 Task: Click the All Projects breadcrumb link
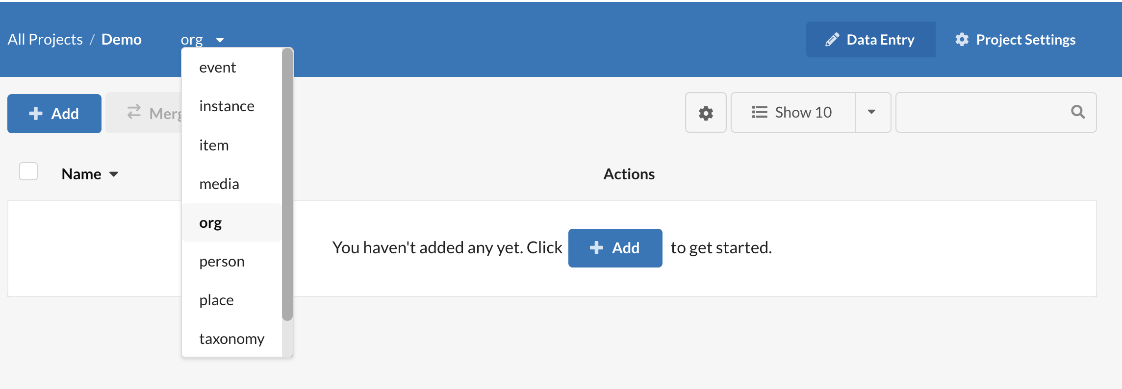coord(45,39)
